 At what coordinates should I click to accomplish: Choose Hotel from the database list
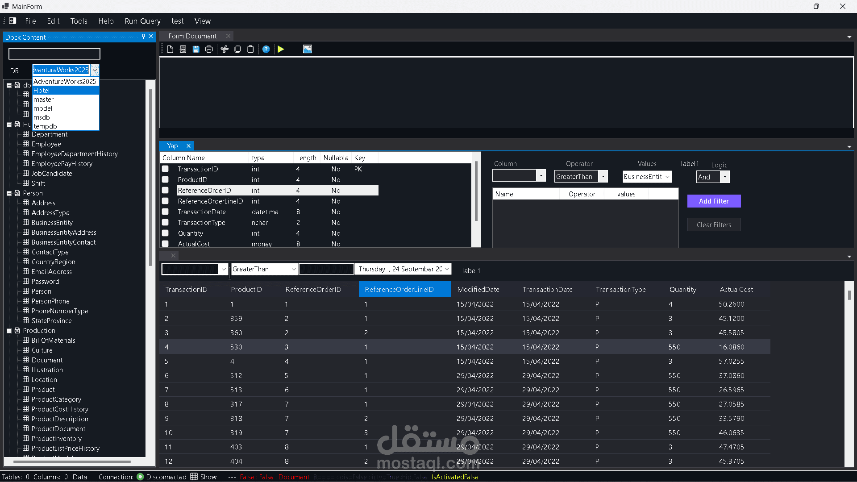coord(66,91)
